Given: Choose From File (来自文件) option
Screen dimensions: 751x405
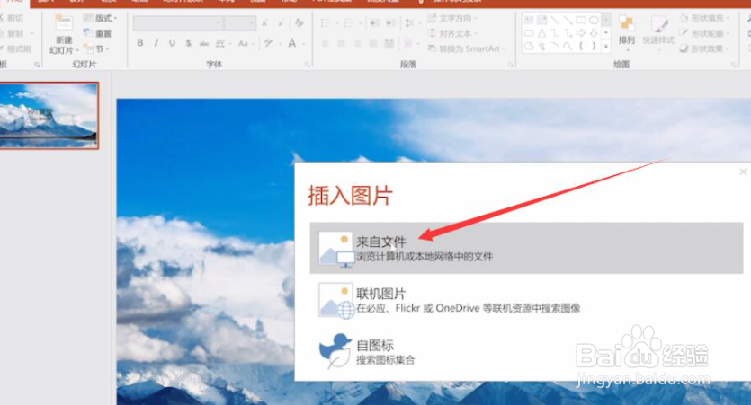Looking at the screenshot, I should [526, 248].
